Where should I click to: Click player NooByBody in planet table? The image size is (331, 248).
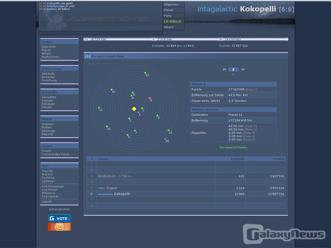click(115, 176)
